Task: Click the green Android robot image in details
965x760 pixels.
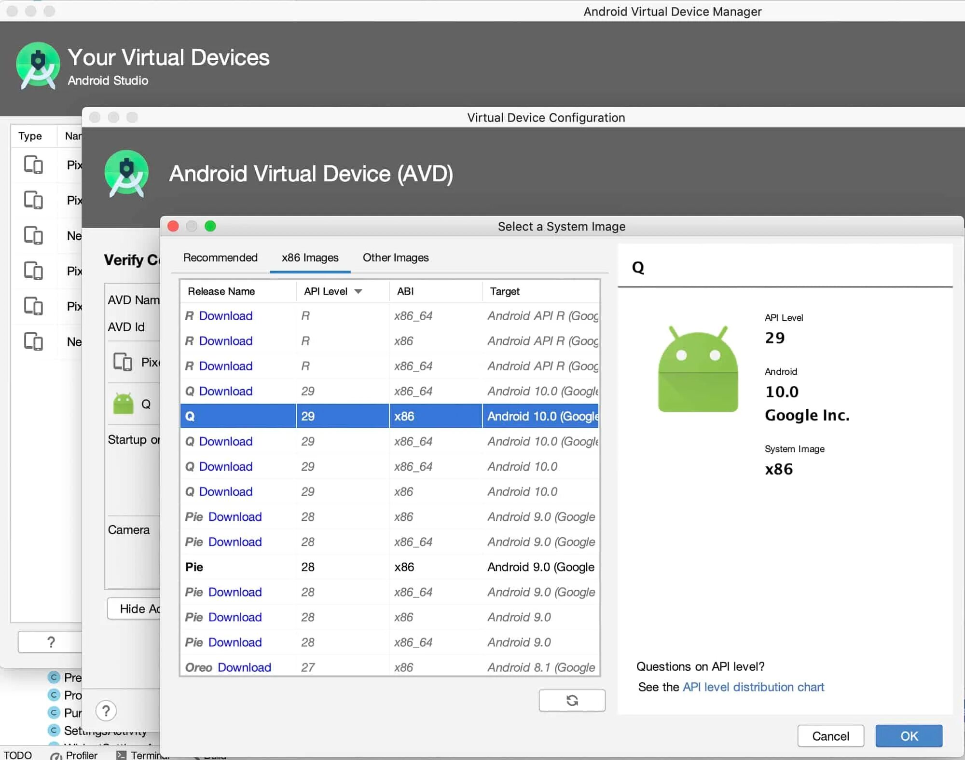Action: (698, 369)
